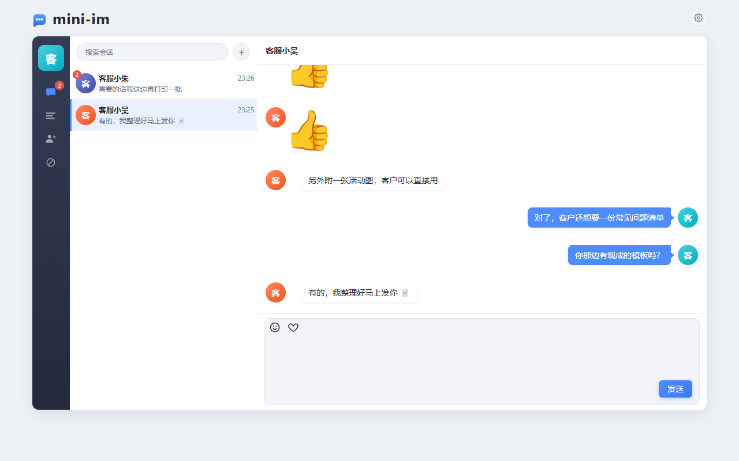Click message 另外附一张活动图，客户可以直接用
The width and height of the screenshot is (739, 461).
pyautogui.click(x=373, y=180)
